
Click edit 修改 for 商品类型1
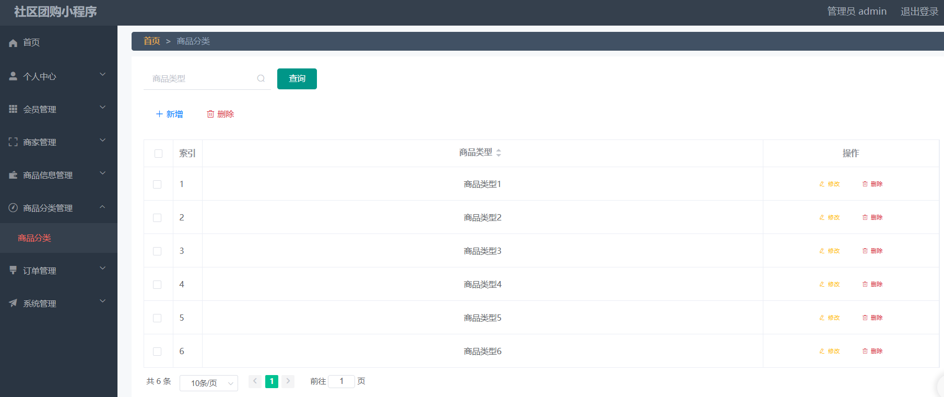829,184
